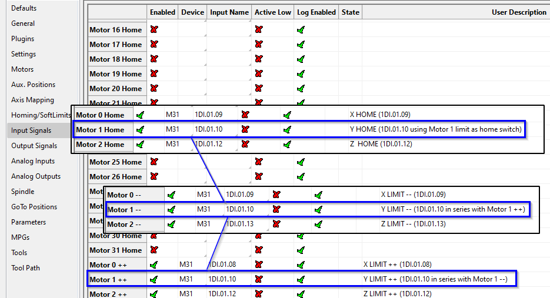
Task: Toggle Active Low red X for Motor 2 ++
Action: (259, 294)
